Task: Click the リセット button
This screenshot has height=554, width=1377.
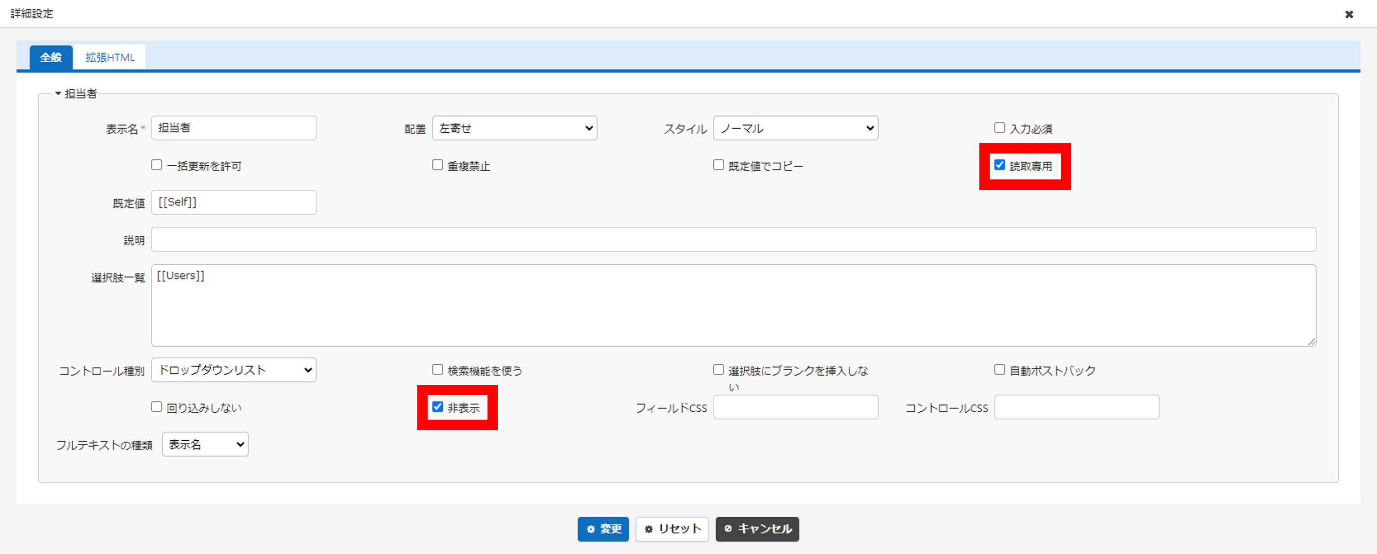Action: [672, 529]
